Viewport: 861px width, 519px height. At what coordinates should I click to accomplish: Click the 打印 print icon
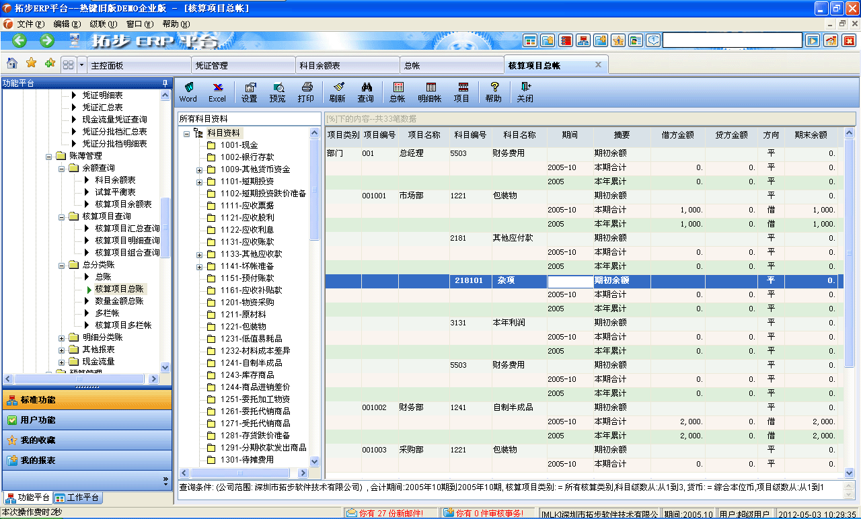(x=306, y=92)
